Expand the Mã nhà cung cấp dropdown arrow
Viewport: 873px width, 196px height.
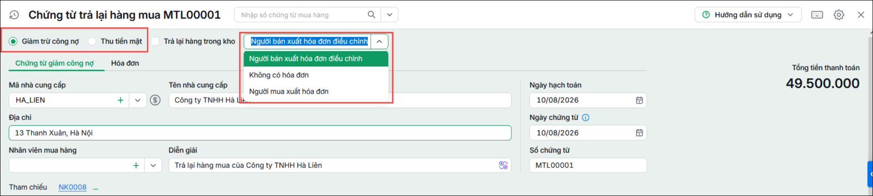137,100
